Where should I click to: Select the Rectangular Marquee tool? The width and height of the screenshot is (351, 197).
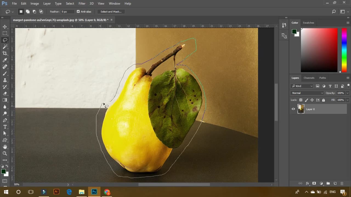5,33
